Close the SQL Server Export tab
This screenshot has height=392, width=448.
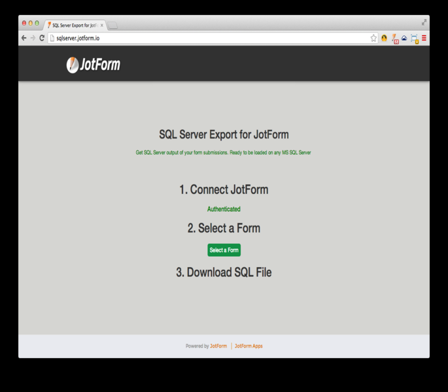101,25
